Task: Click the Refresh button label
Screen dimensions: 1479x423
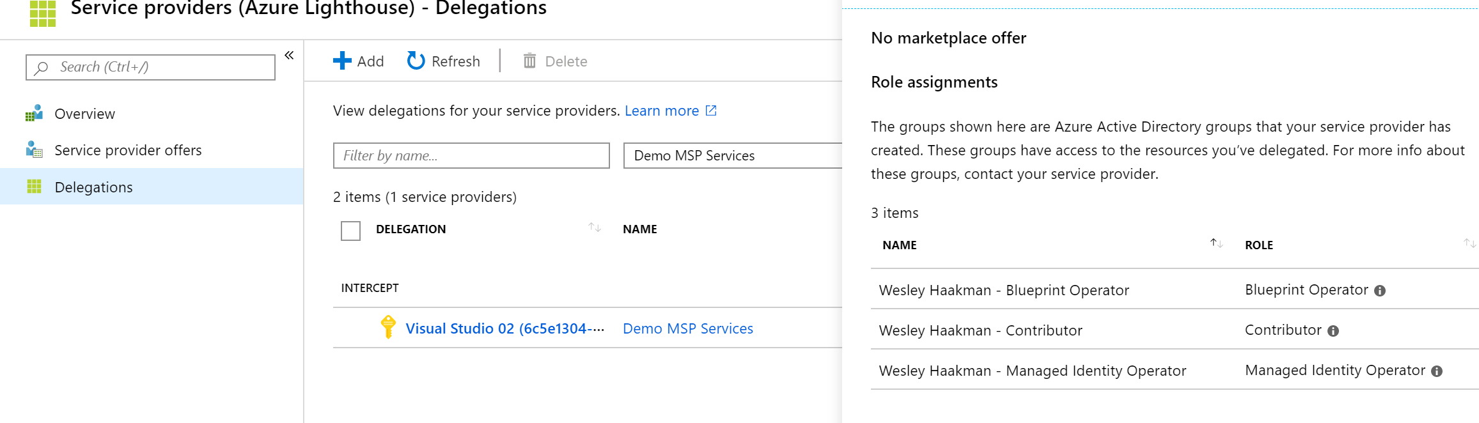Action: point(456,61)
